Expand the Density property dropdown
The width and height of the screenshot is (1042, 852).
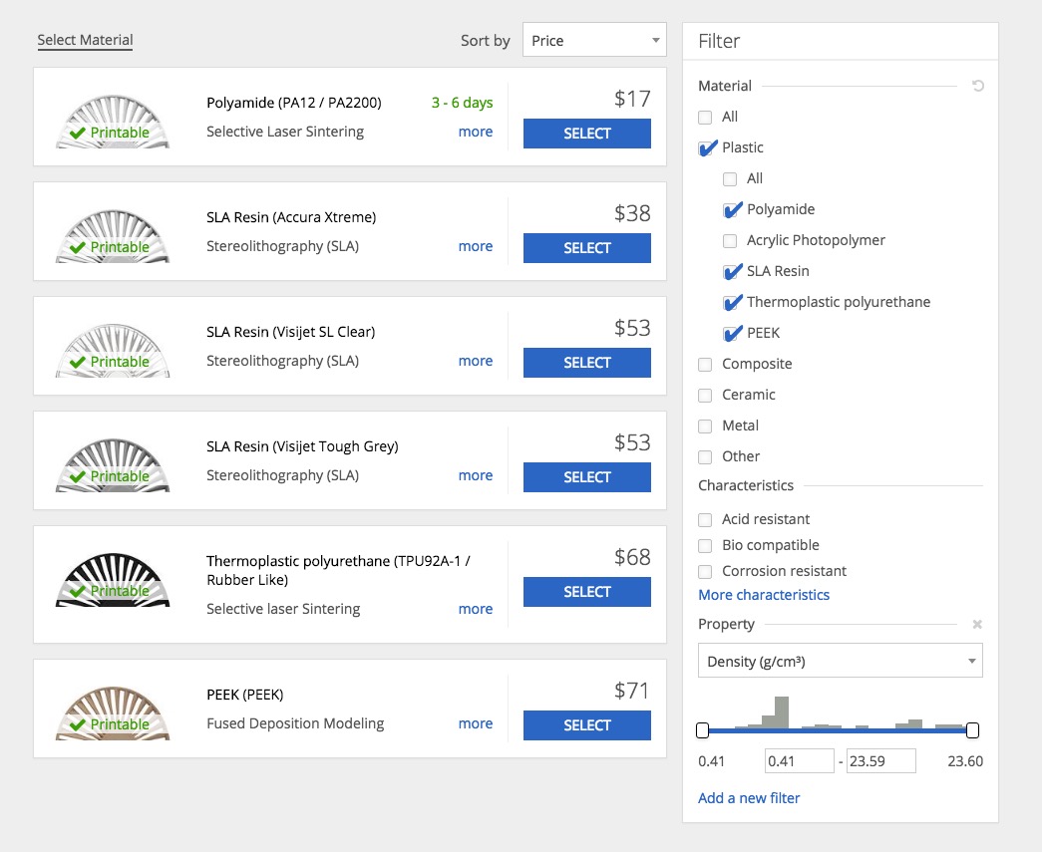coord(840,662)
